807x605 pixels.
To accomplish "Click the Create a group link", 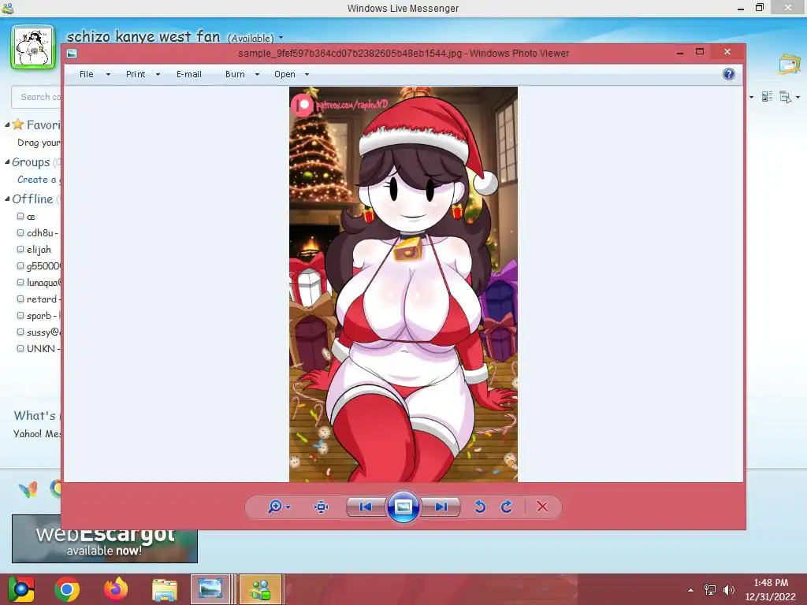I will click(39, 180).
